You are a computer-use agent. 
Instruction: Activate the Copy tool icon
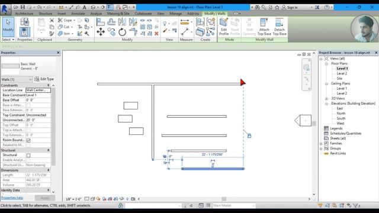pos(111,31)
